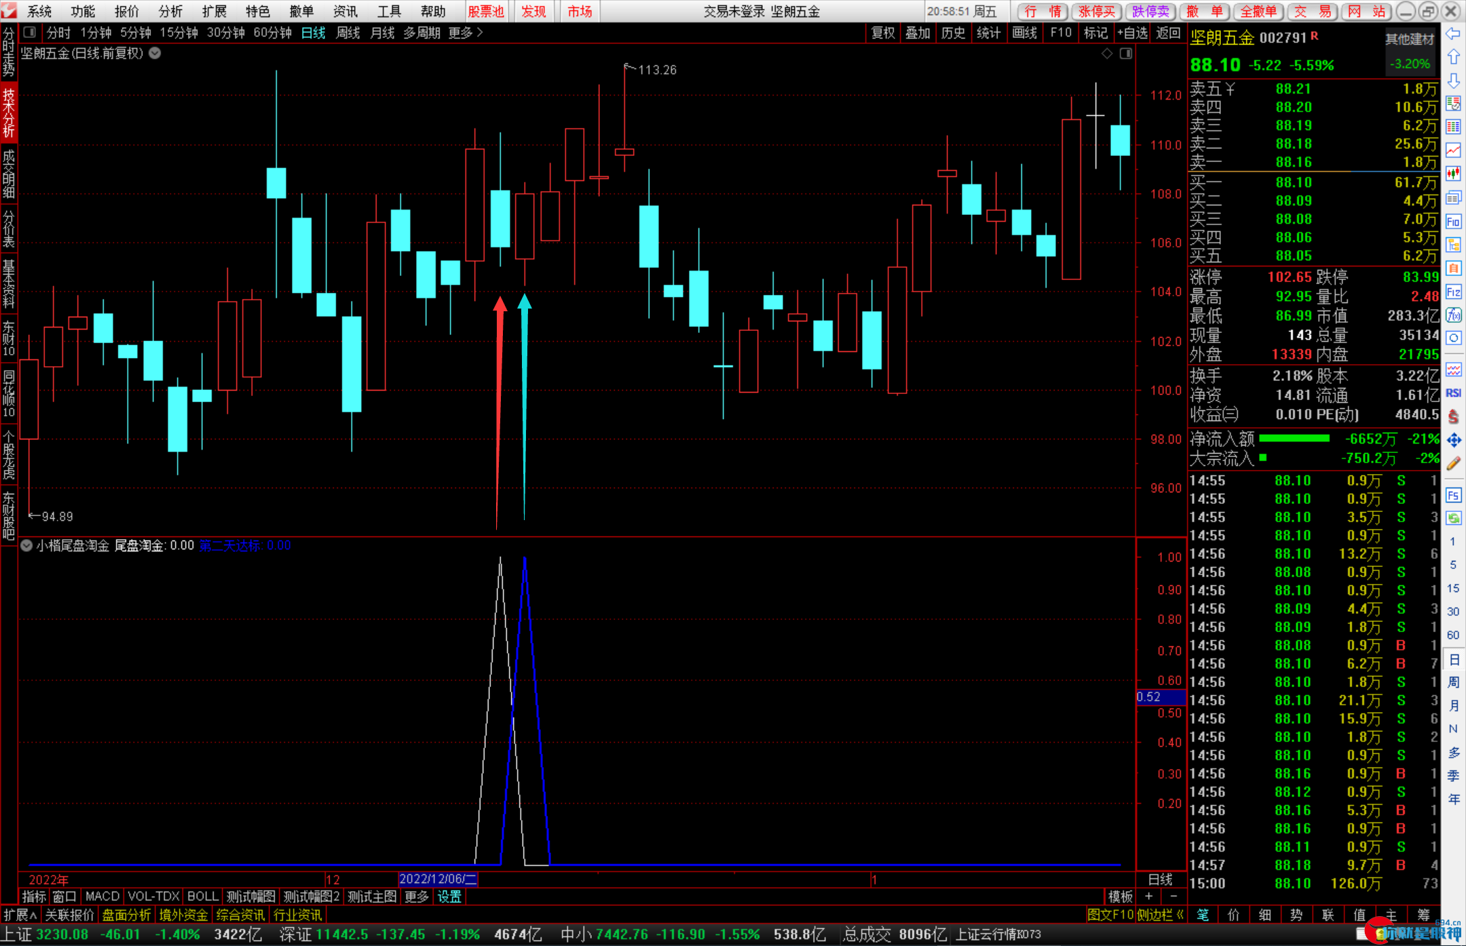Click the orange '自' watchlist icon
This screenshot has height=946, width=1466.
pos(1453,268)
